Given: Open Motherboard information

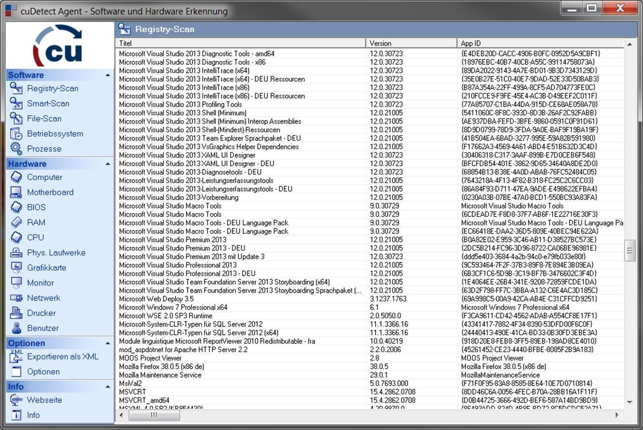Looking at the screenshot, I should point(50,192).
